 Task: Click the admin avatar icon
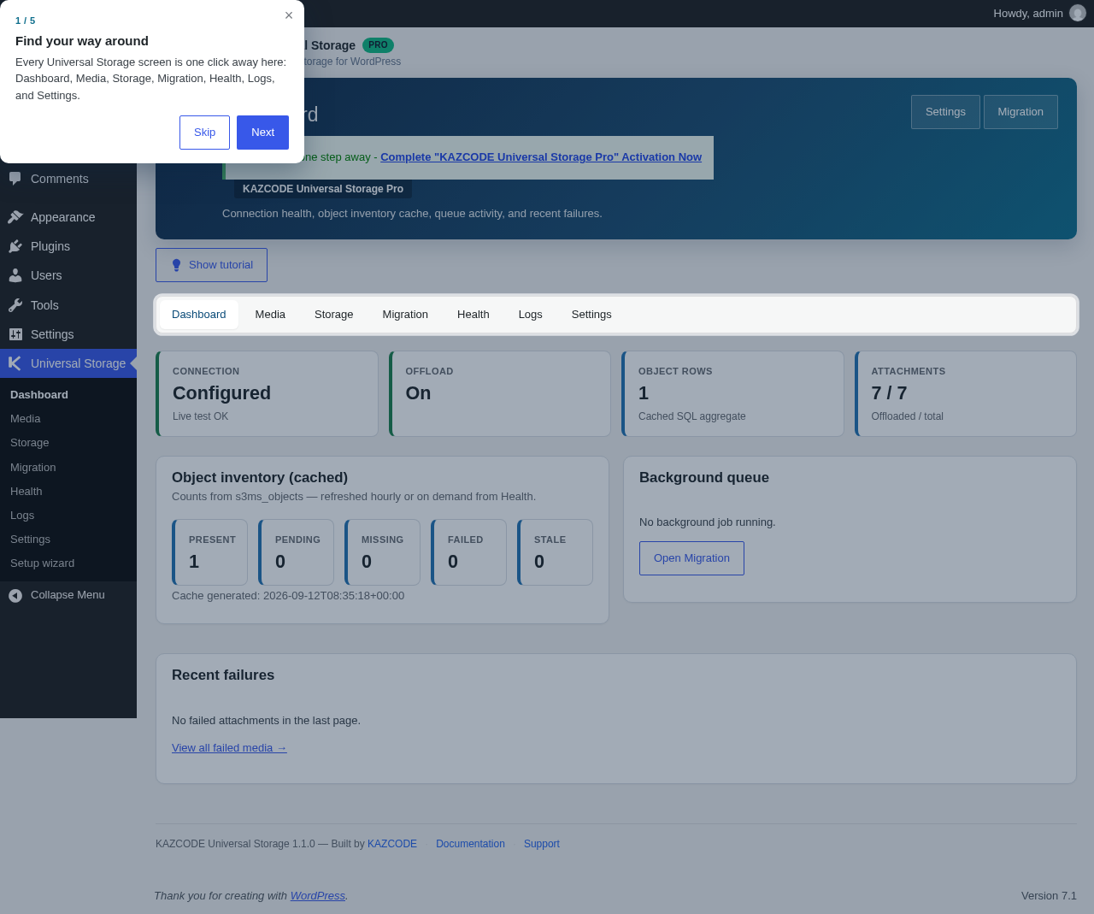click(x=1077, y=13)
